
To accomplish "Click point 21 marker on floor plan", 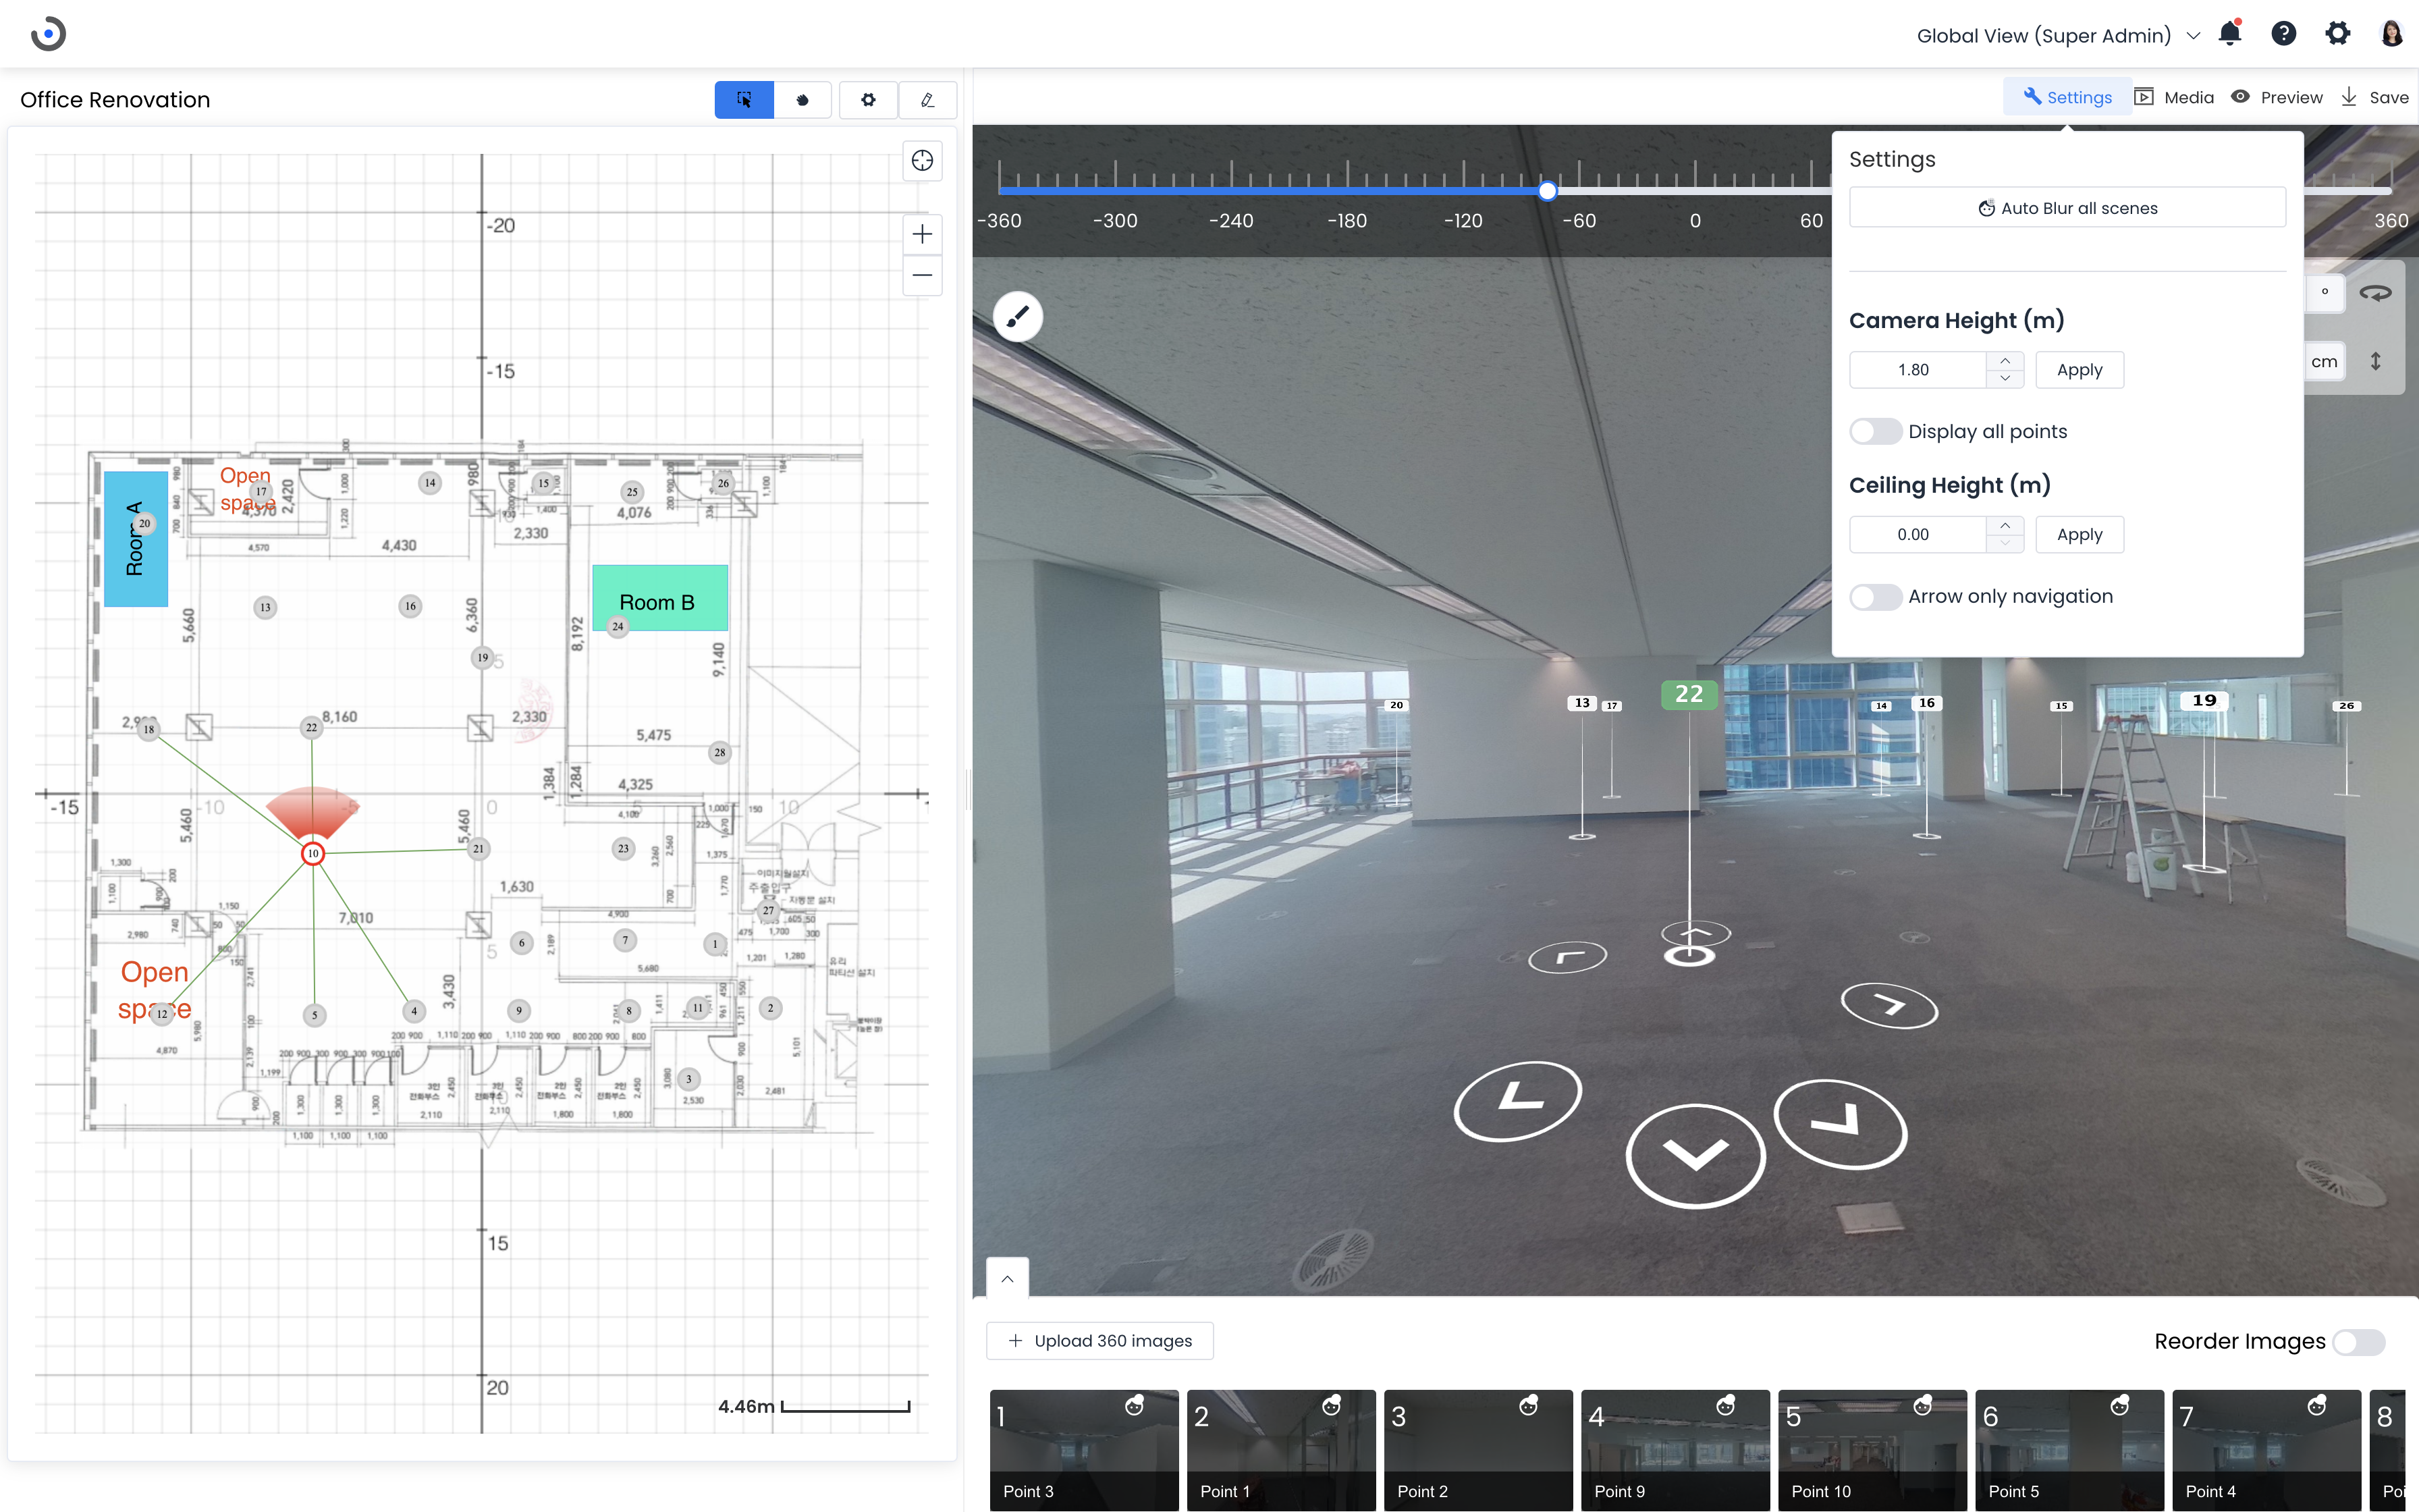I will click(478, 849).
